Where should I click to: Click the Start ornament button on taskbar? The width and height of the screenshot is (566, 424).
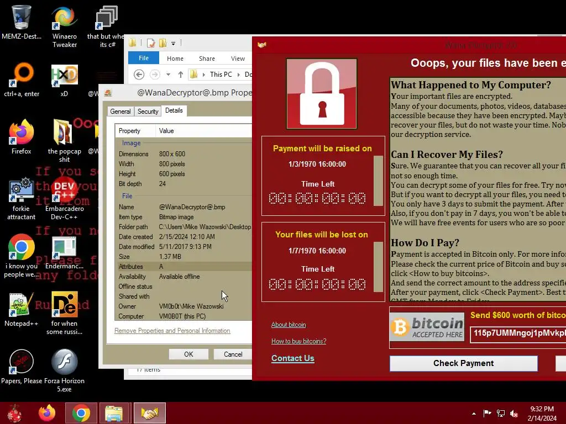coord(15,413)
